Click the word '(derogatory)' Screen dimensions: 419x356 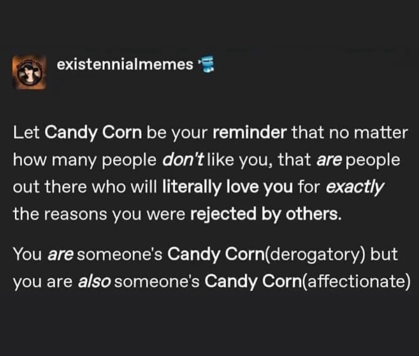click(x=310, y=254)
